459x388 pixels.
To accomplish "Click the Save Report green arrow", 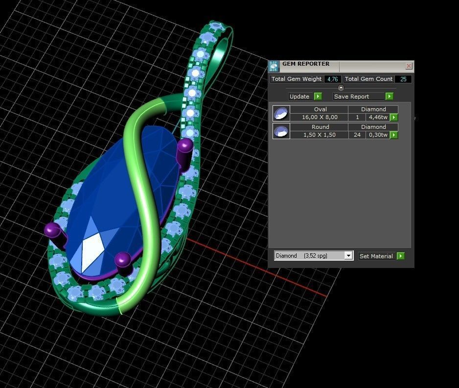I will point(389,97).
